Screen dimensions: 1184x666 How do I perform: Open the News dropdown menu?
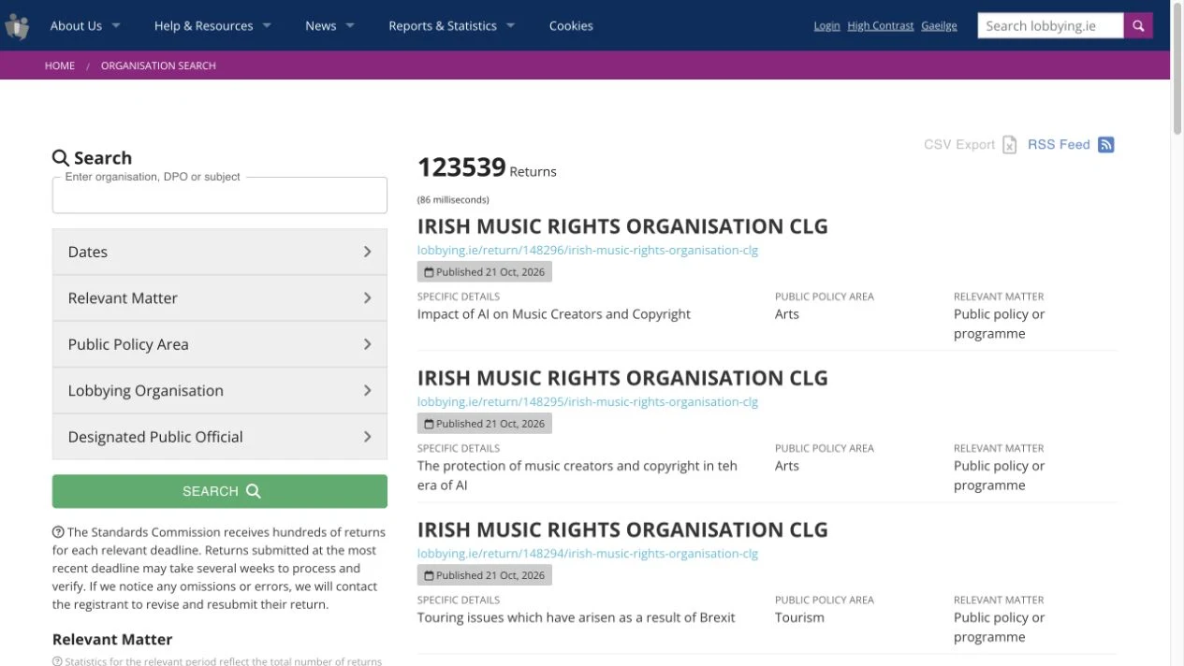[329, 26]
